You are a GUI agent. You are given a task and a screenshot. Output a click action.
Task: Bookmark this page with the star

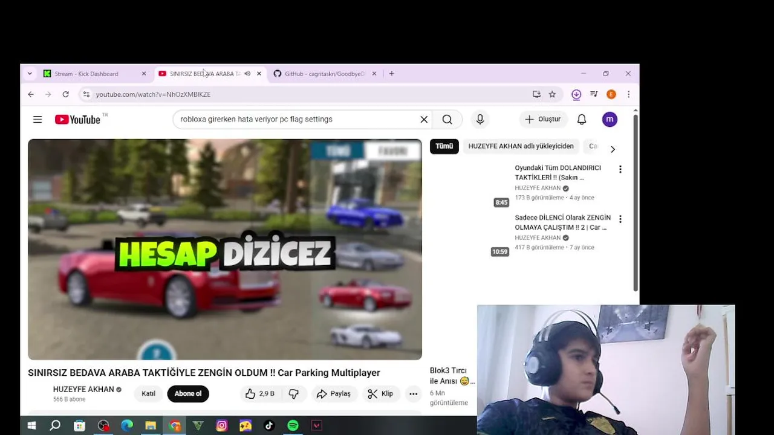pyautogui.click(x=552, y=94)
